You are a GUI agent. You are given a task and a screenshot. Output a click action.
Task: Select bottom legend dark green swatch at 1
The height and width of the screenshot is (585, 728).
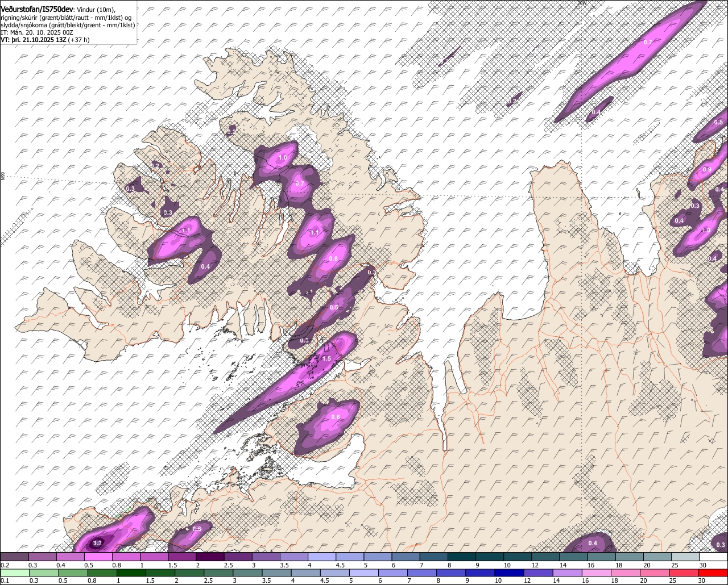[x=131, y=573]
